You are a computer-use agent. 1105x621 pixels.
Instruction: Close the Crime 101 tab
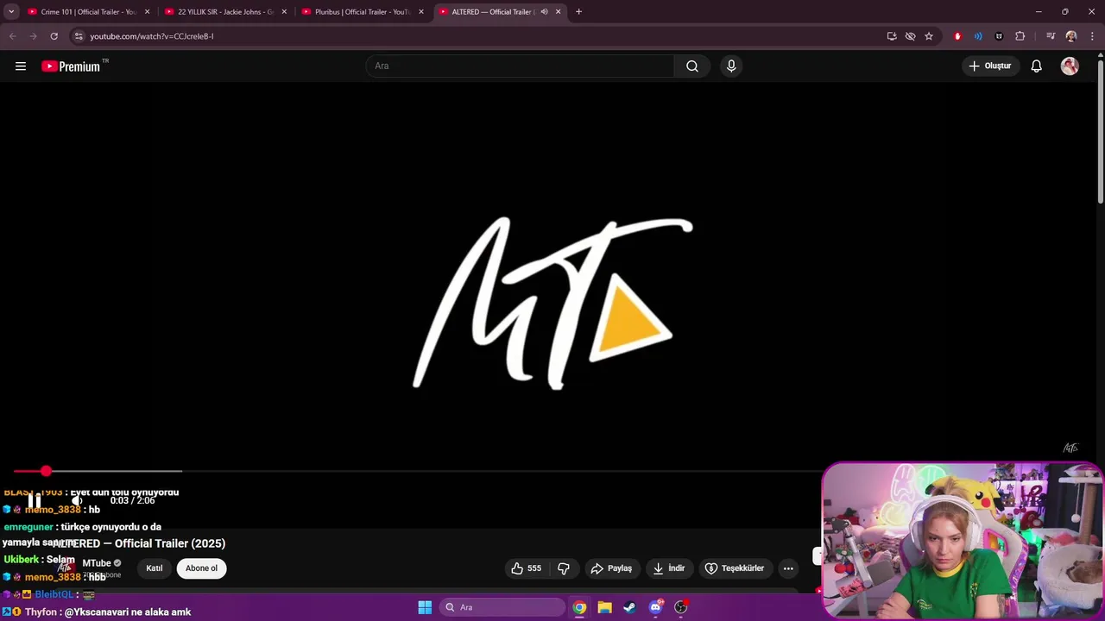click(x=147, y=11)
